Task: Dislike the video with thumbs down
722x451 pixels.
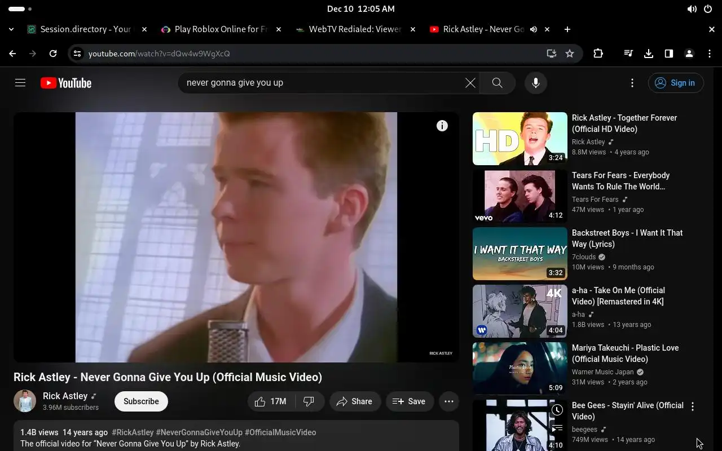Action: 309,401
